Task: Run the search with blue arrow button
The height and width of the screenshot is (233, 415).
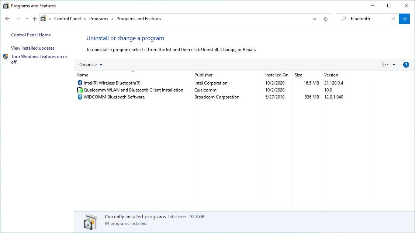Action: coord(404,19)
